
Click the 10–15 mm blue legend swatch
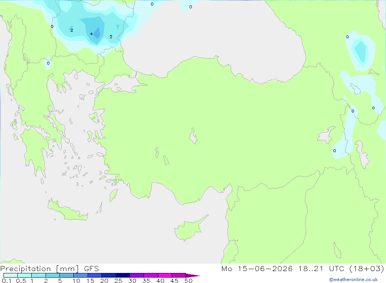point(81,275)
